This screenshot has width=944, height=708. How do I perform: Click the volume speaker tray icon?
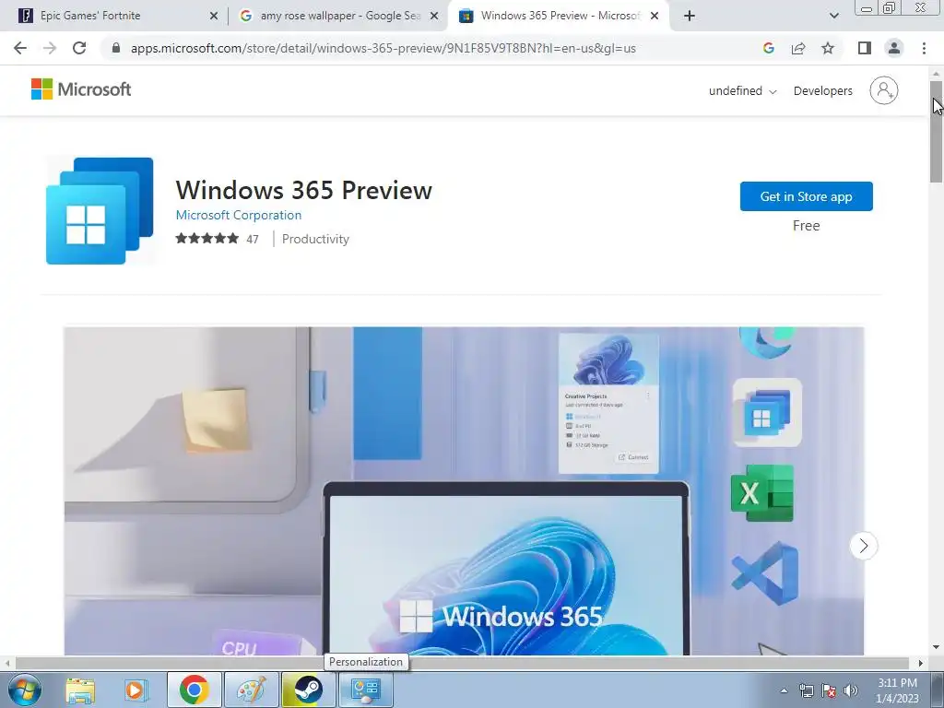851,690
